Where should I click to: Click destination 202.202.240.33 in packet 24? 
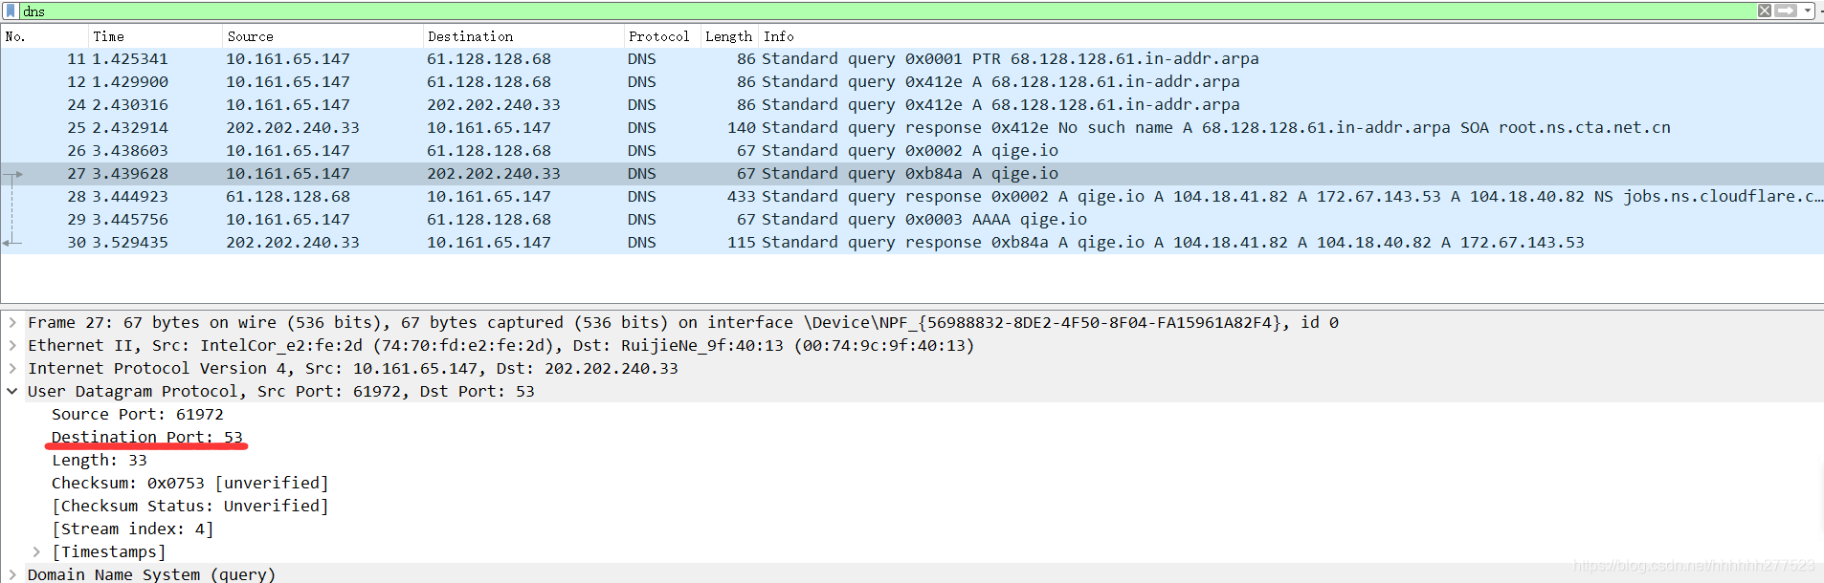pyautogui.click(x=494, y=105)
